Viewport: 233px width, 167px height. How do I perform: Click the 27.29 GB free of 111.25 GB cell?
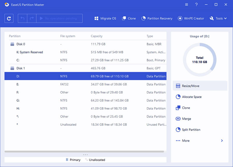coord(110,60)
